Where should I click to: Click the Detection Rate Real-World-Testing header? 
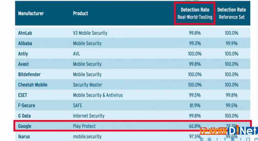195,14
